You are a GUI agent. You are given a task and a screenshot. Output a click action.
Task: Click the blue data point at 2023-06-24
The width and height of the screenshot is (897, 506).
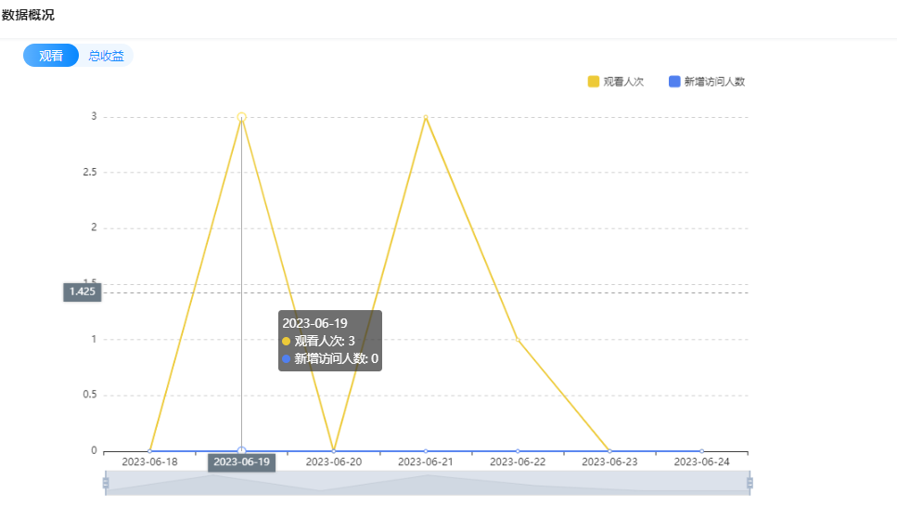(x=701, y=451)
